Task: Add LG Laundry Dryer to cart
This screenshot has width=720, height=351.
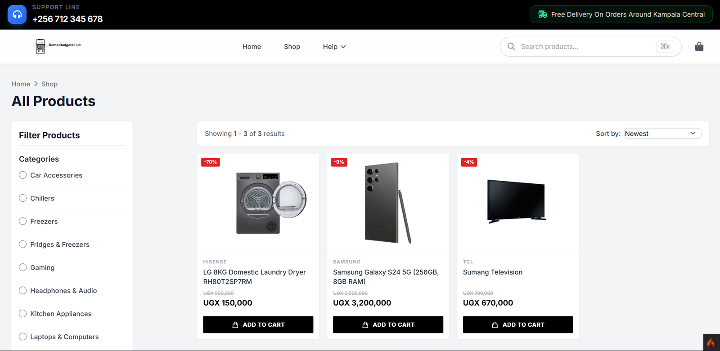Action: [258, 324]
